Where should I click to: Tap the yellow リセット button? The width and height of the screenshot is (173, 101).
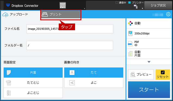[x=163, y=75]
